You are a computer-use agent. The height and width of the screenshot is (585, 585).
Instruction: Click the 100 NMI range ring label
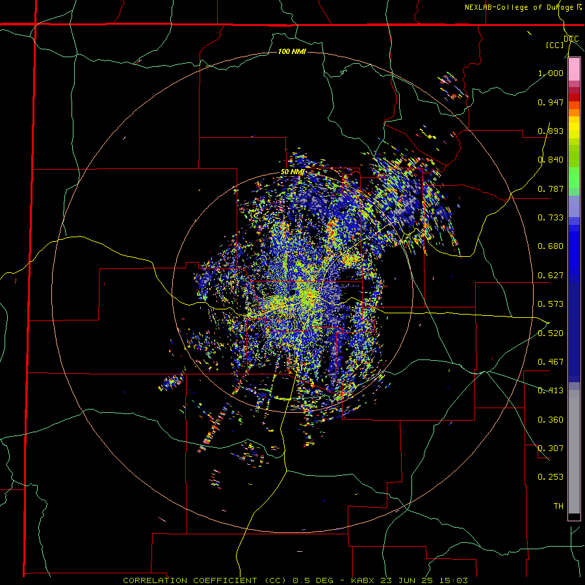point(292,51)
